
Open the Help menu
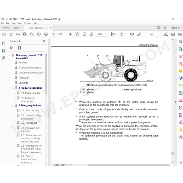(35, 23)
